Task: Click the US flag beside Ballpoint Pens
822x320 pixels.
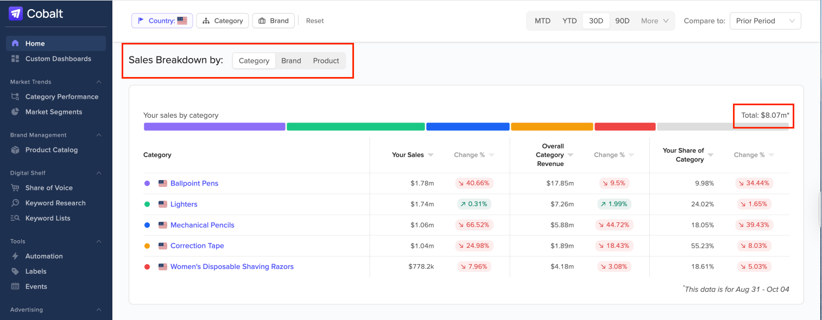Action: point(163,183)
